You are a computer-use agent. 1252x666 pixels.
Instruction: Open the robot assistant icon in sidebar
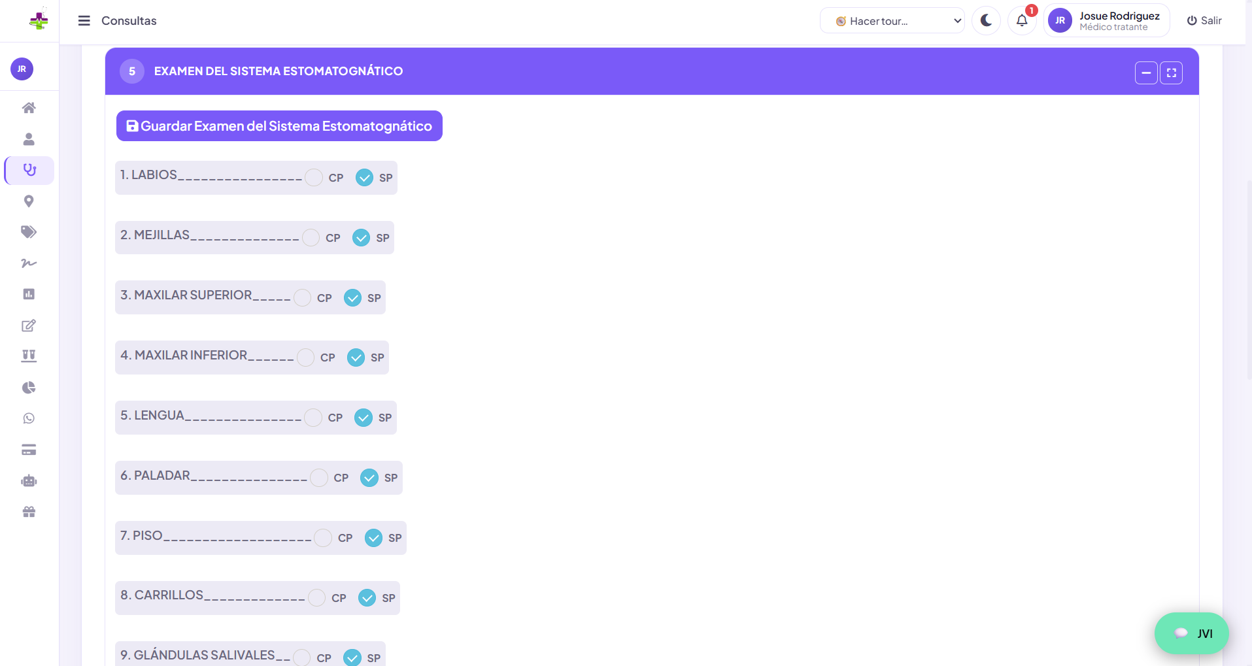point(29,481)
